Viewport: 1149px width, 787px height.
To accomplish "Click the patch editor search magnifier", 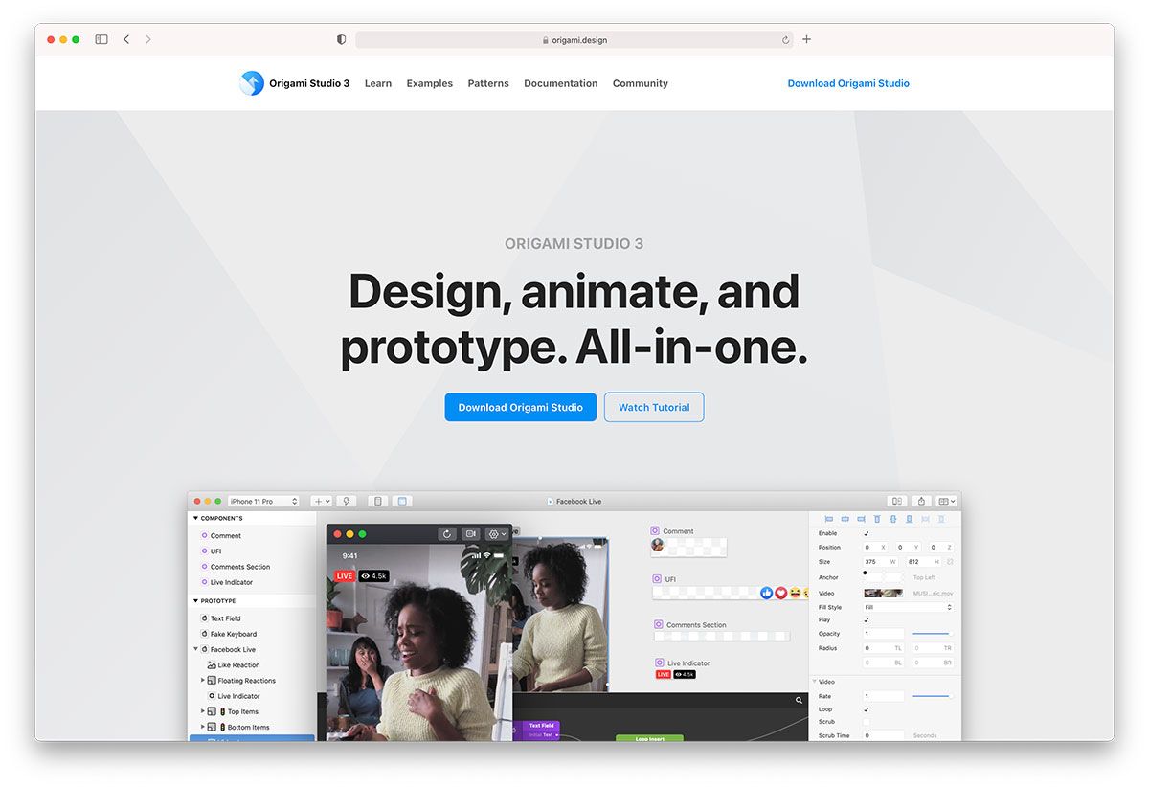I will [x=800, y=701].
